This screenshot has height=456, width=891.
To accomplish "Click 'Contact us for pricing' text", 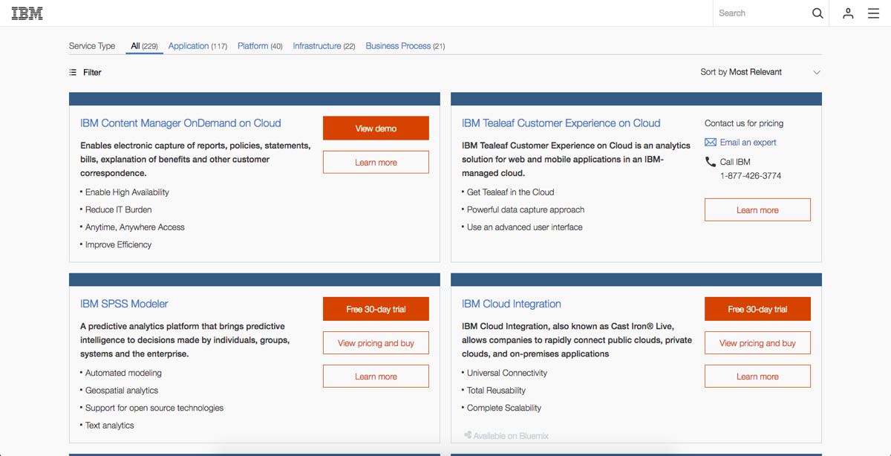I will click(x=744, y=123).
